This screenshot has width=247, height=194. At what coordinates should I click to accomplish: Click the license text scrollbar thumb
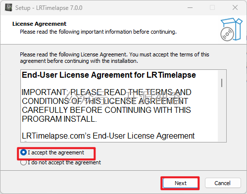[222, 83]
